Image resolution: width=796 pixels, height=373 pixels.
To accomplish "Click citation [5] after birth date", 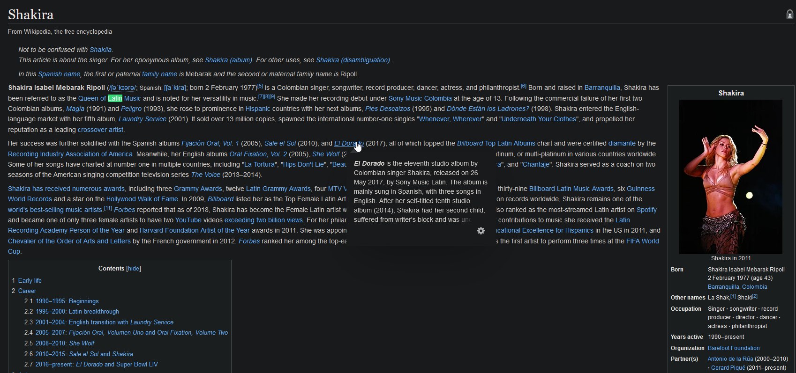I will coord(260,86).
